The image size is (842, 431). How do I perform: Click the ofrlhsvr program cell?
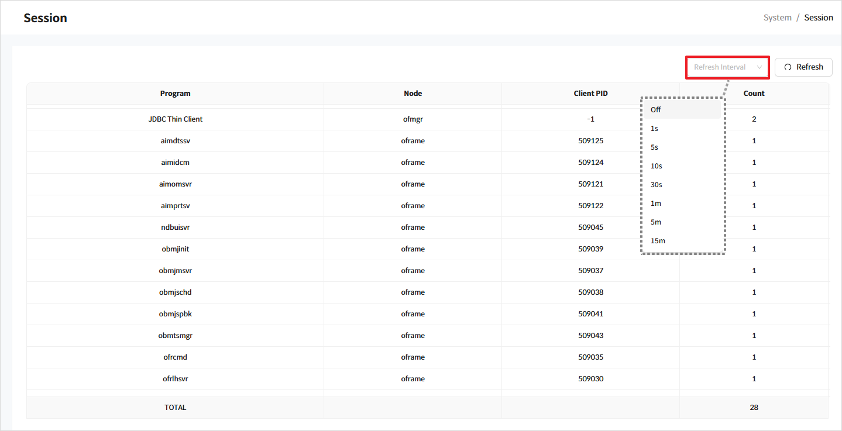click(x=175, y=379)
